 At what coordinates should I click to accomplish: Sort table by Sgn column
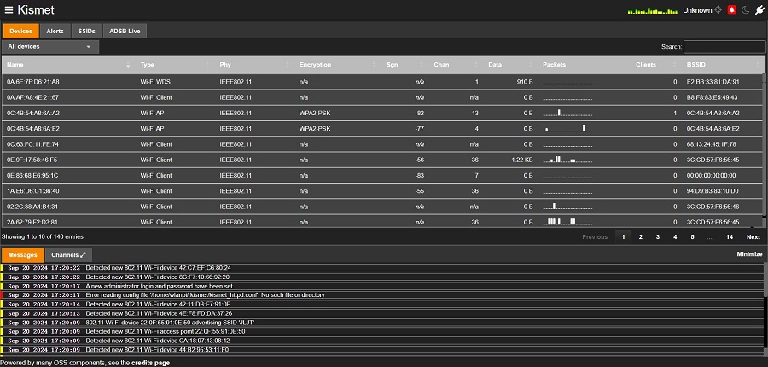(404, 65)
